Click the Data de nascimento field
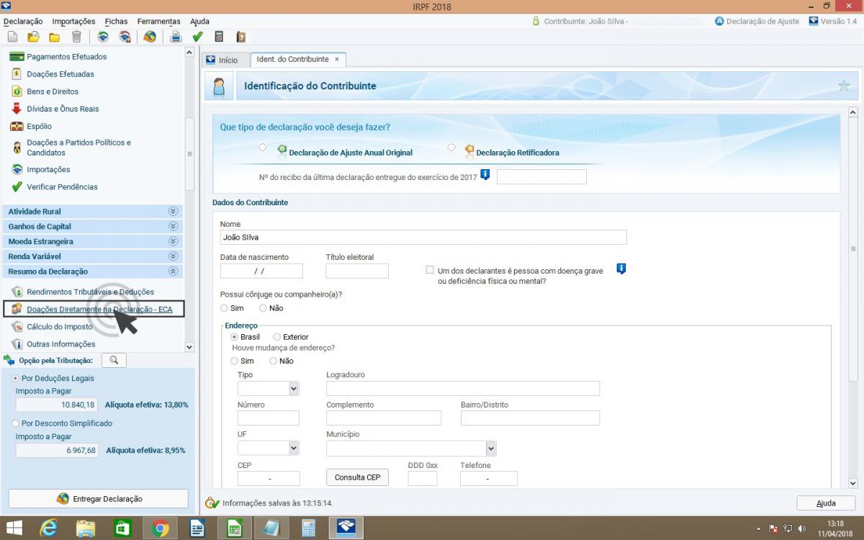 [261, 271]
